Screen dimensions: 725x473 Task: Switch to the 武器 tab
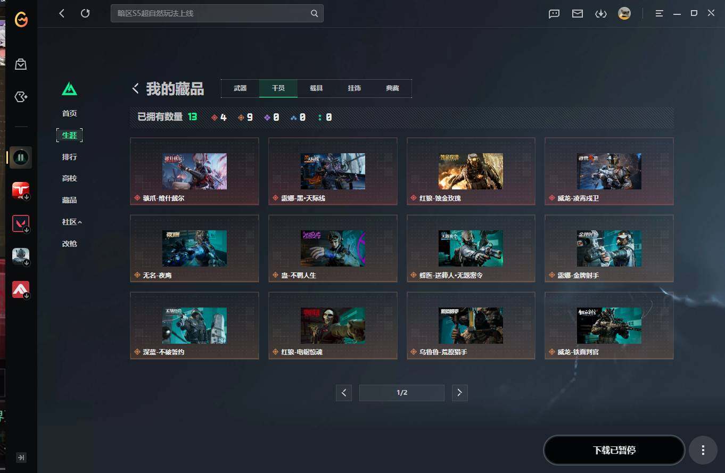pos(240,88)
